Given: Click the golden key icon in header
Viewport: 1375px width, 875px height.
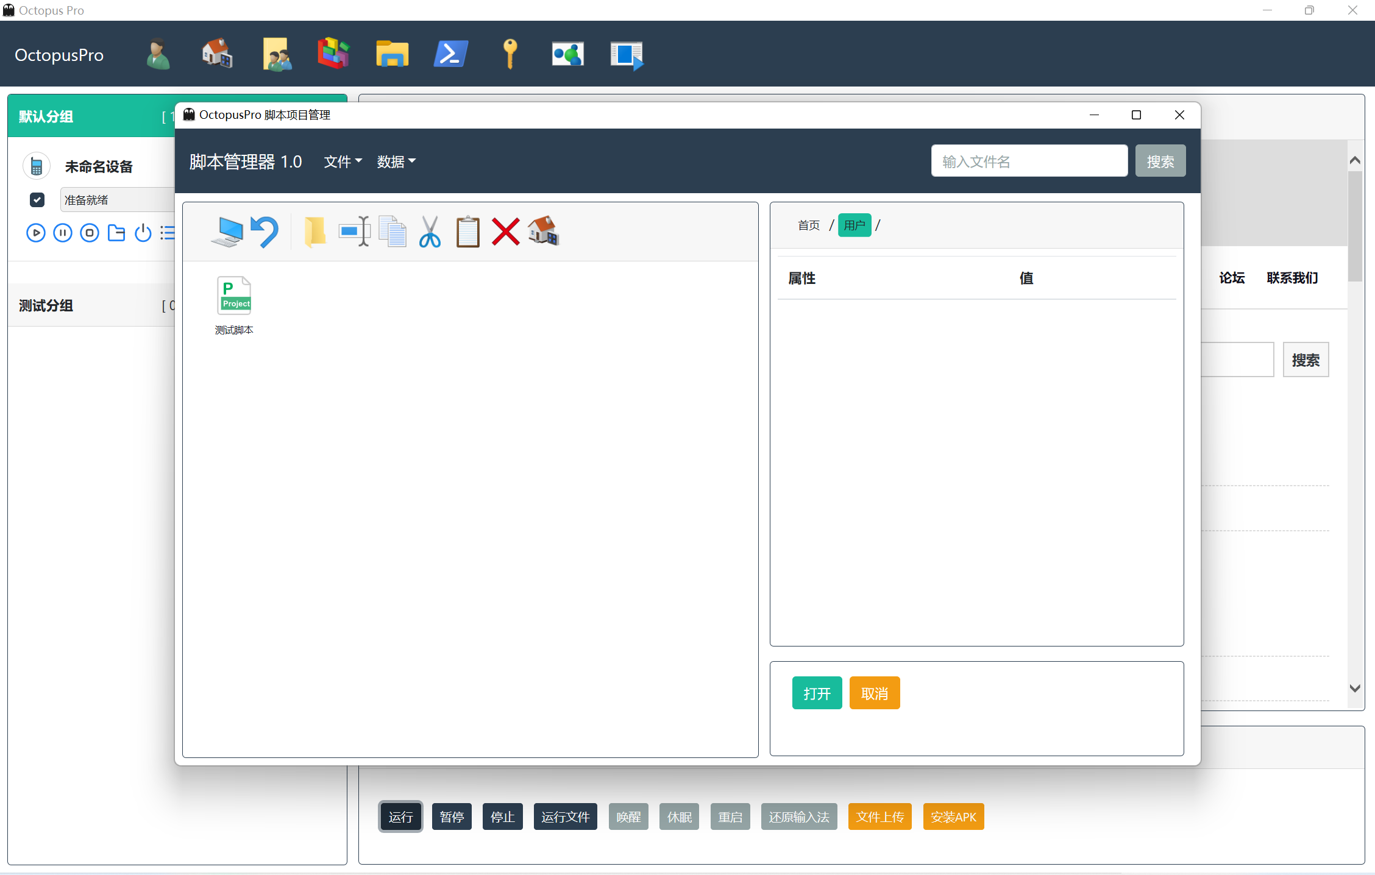Looking at the screenshot, I should (510, 54).
